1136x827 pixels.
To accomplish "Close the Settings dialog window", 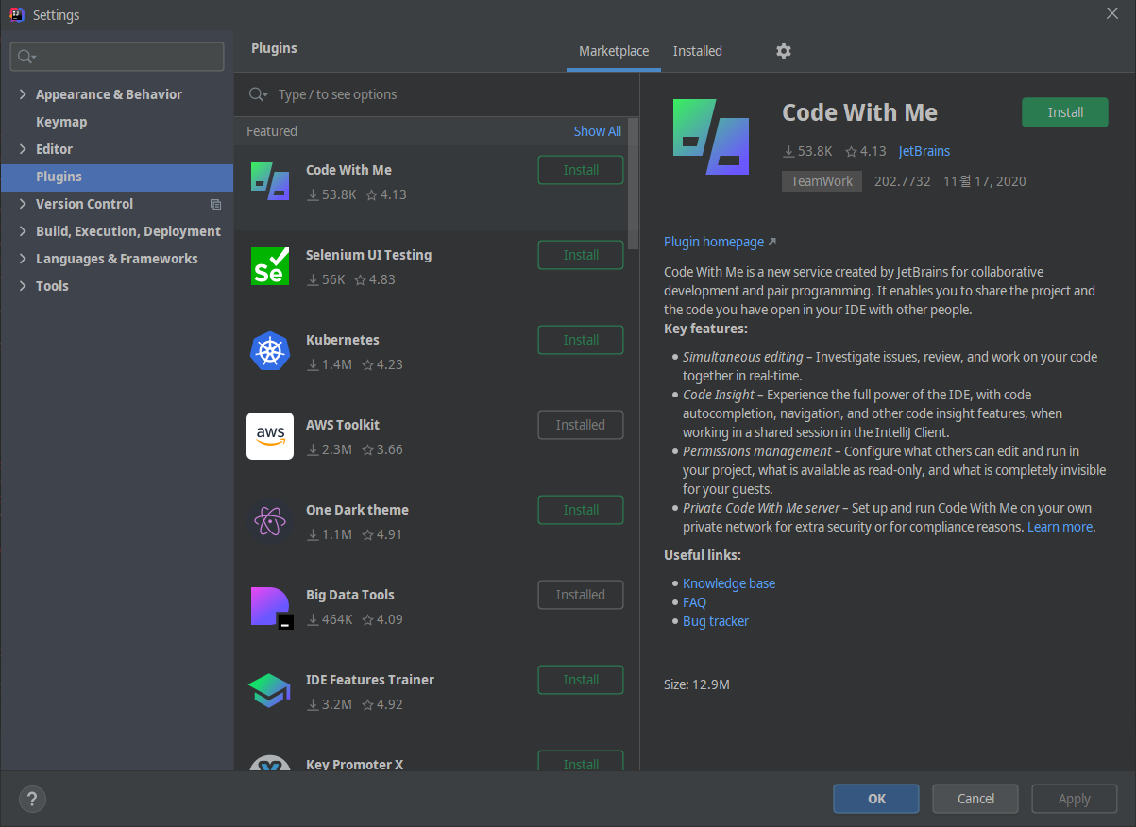I will click(x=1113, y=13).
